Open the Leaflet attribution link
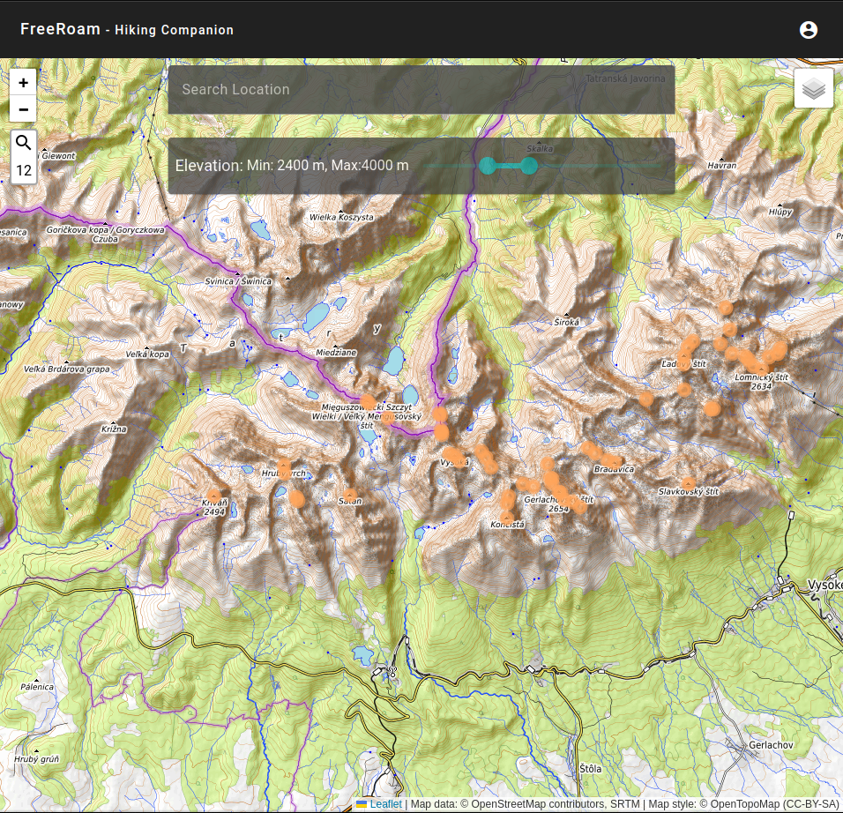This screenshot has width=843, height=813. pyautogui.click(x=385, y=804)
